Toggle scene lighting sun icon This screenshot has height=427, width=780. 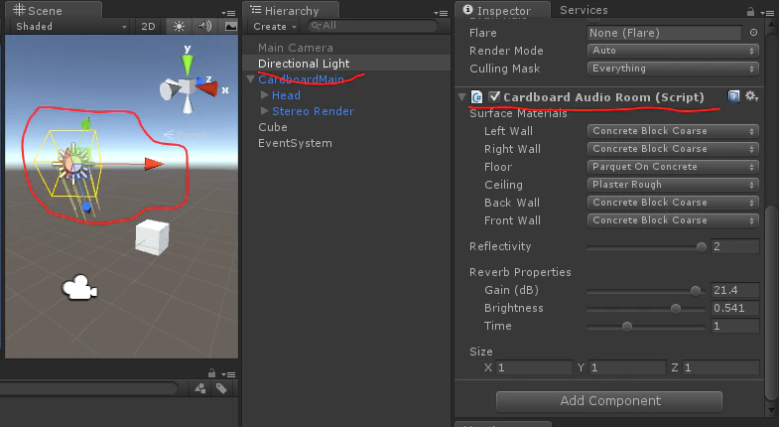point(179,27)
